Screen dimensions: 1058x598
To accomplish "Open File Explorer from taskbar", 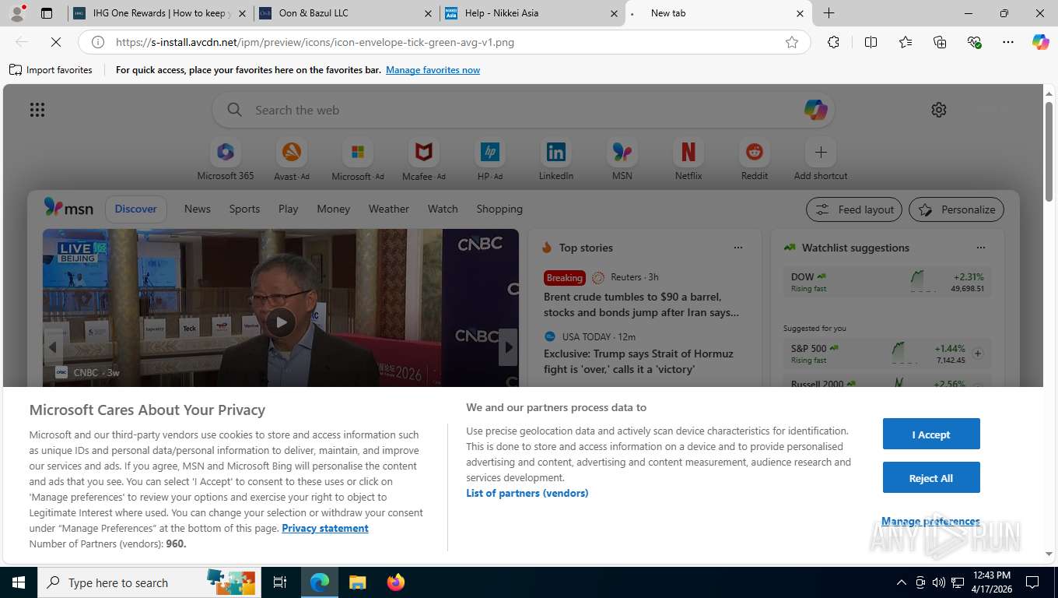I will (x=357, y=582).
